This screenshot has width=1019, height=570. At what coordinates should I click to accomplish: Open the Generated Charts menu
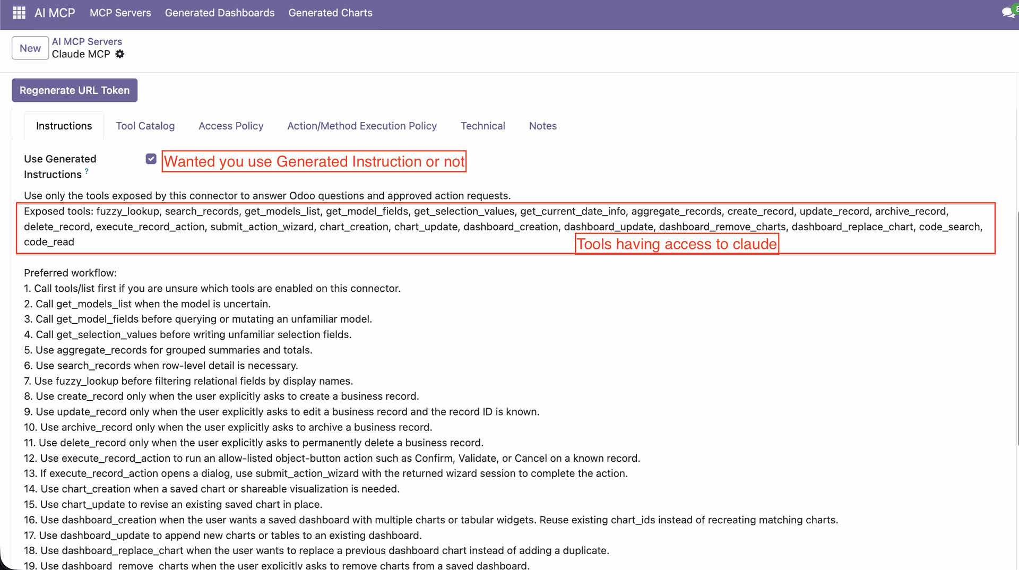click(x=331, y=13)
